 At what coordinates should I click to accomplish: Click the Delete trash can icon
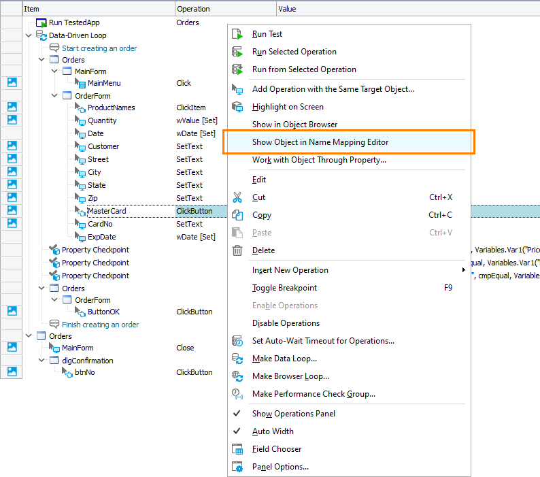[237, 250]
